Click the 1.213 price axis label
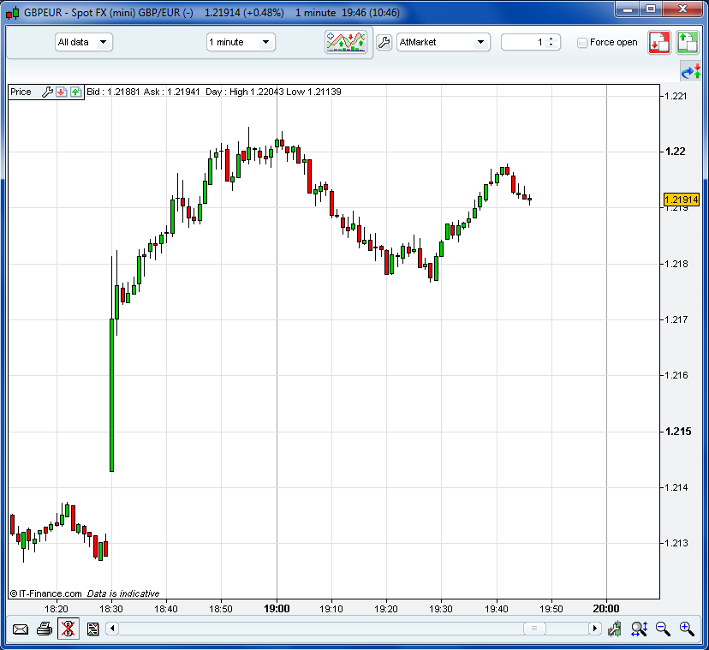The width and height of the screenshot is (709, 650). coord(676,543)
